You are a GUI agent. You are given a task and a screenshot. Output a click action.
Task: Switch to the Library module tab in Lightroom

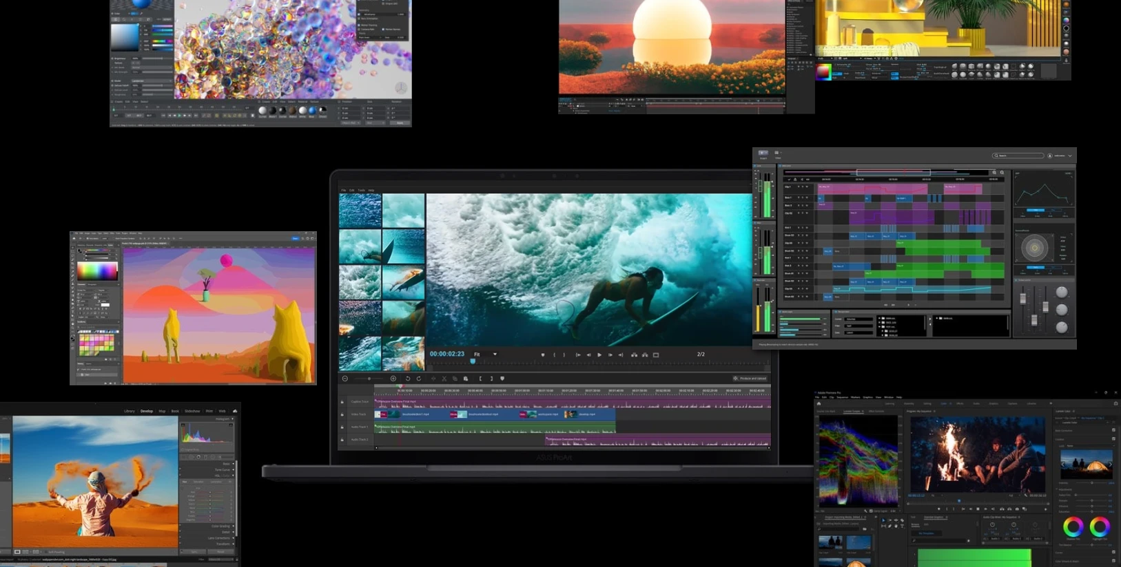[129, 411]
